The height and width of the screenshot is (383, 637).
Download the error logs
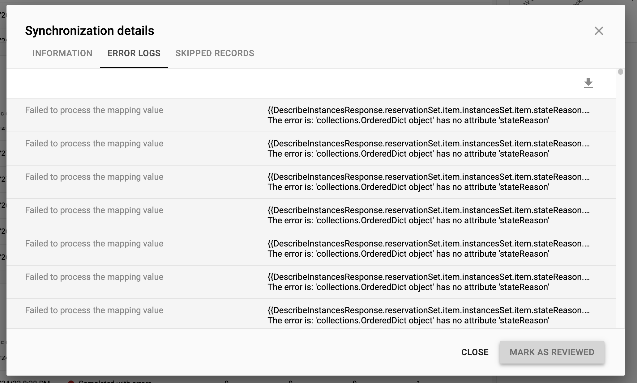point(588,83)
